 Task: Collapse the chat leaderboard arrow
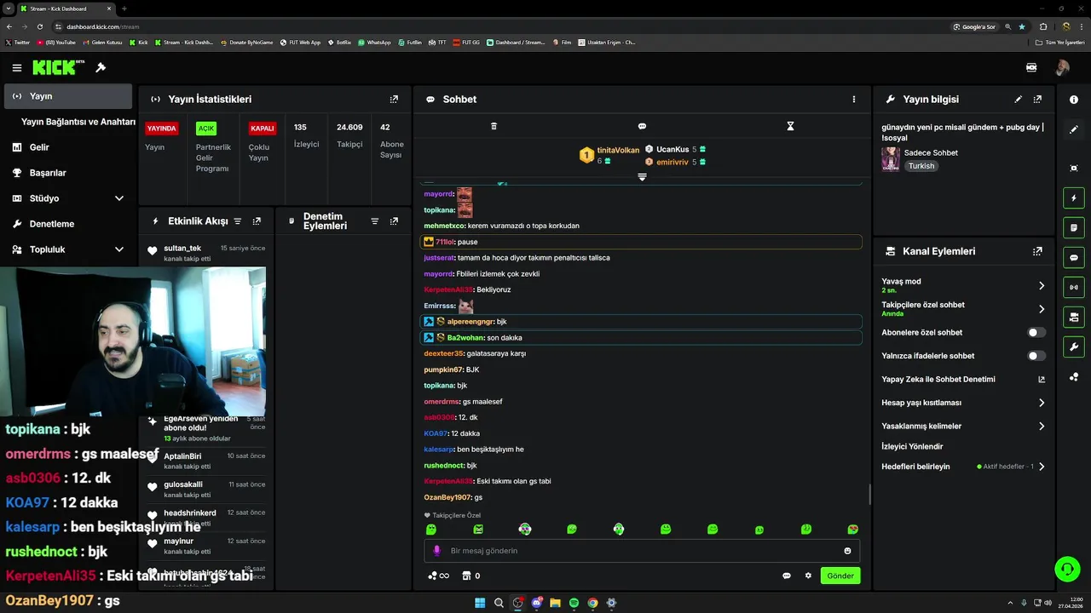642,177
